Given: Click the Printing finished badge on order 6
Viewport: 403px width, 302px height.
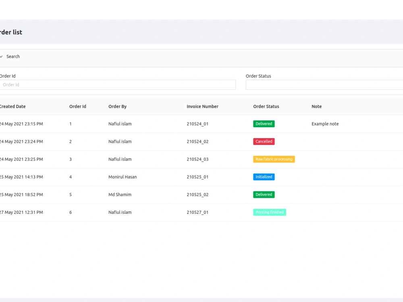Looking at the screenshot, I should click(269, 212).
